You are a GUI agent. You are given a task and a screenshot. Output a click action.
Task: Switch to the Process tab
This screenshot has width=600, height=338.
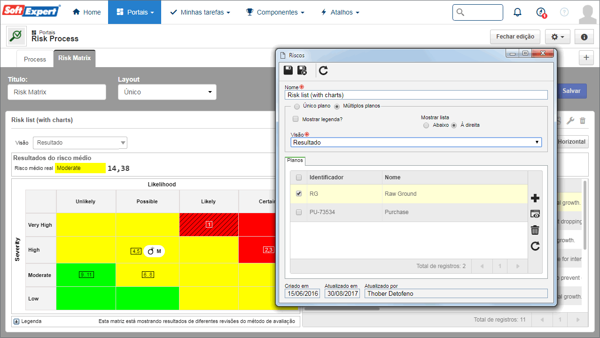(35, 59)
